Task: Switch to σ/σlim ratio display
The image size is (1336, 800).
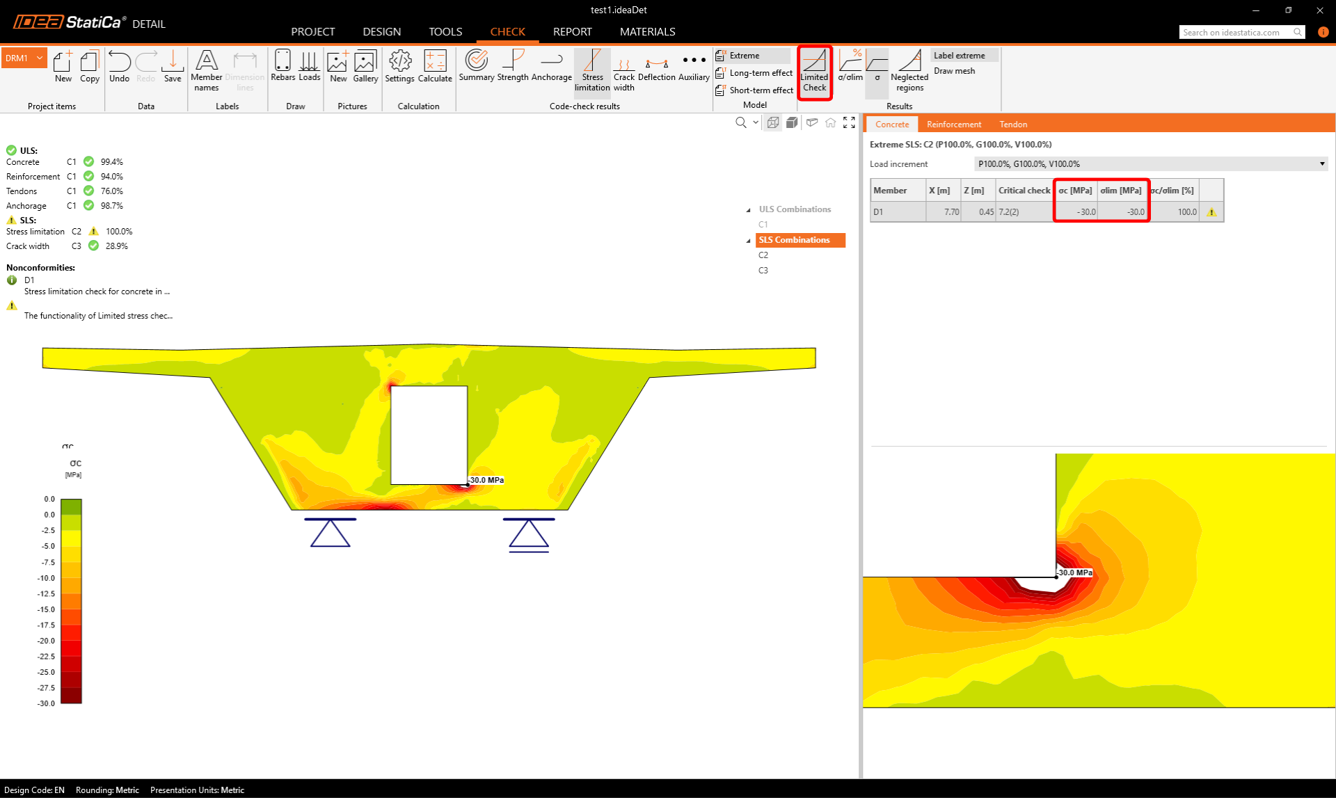Action: click(850, 67)
